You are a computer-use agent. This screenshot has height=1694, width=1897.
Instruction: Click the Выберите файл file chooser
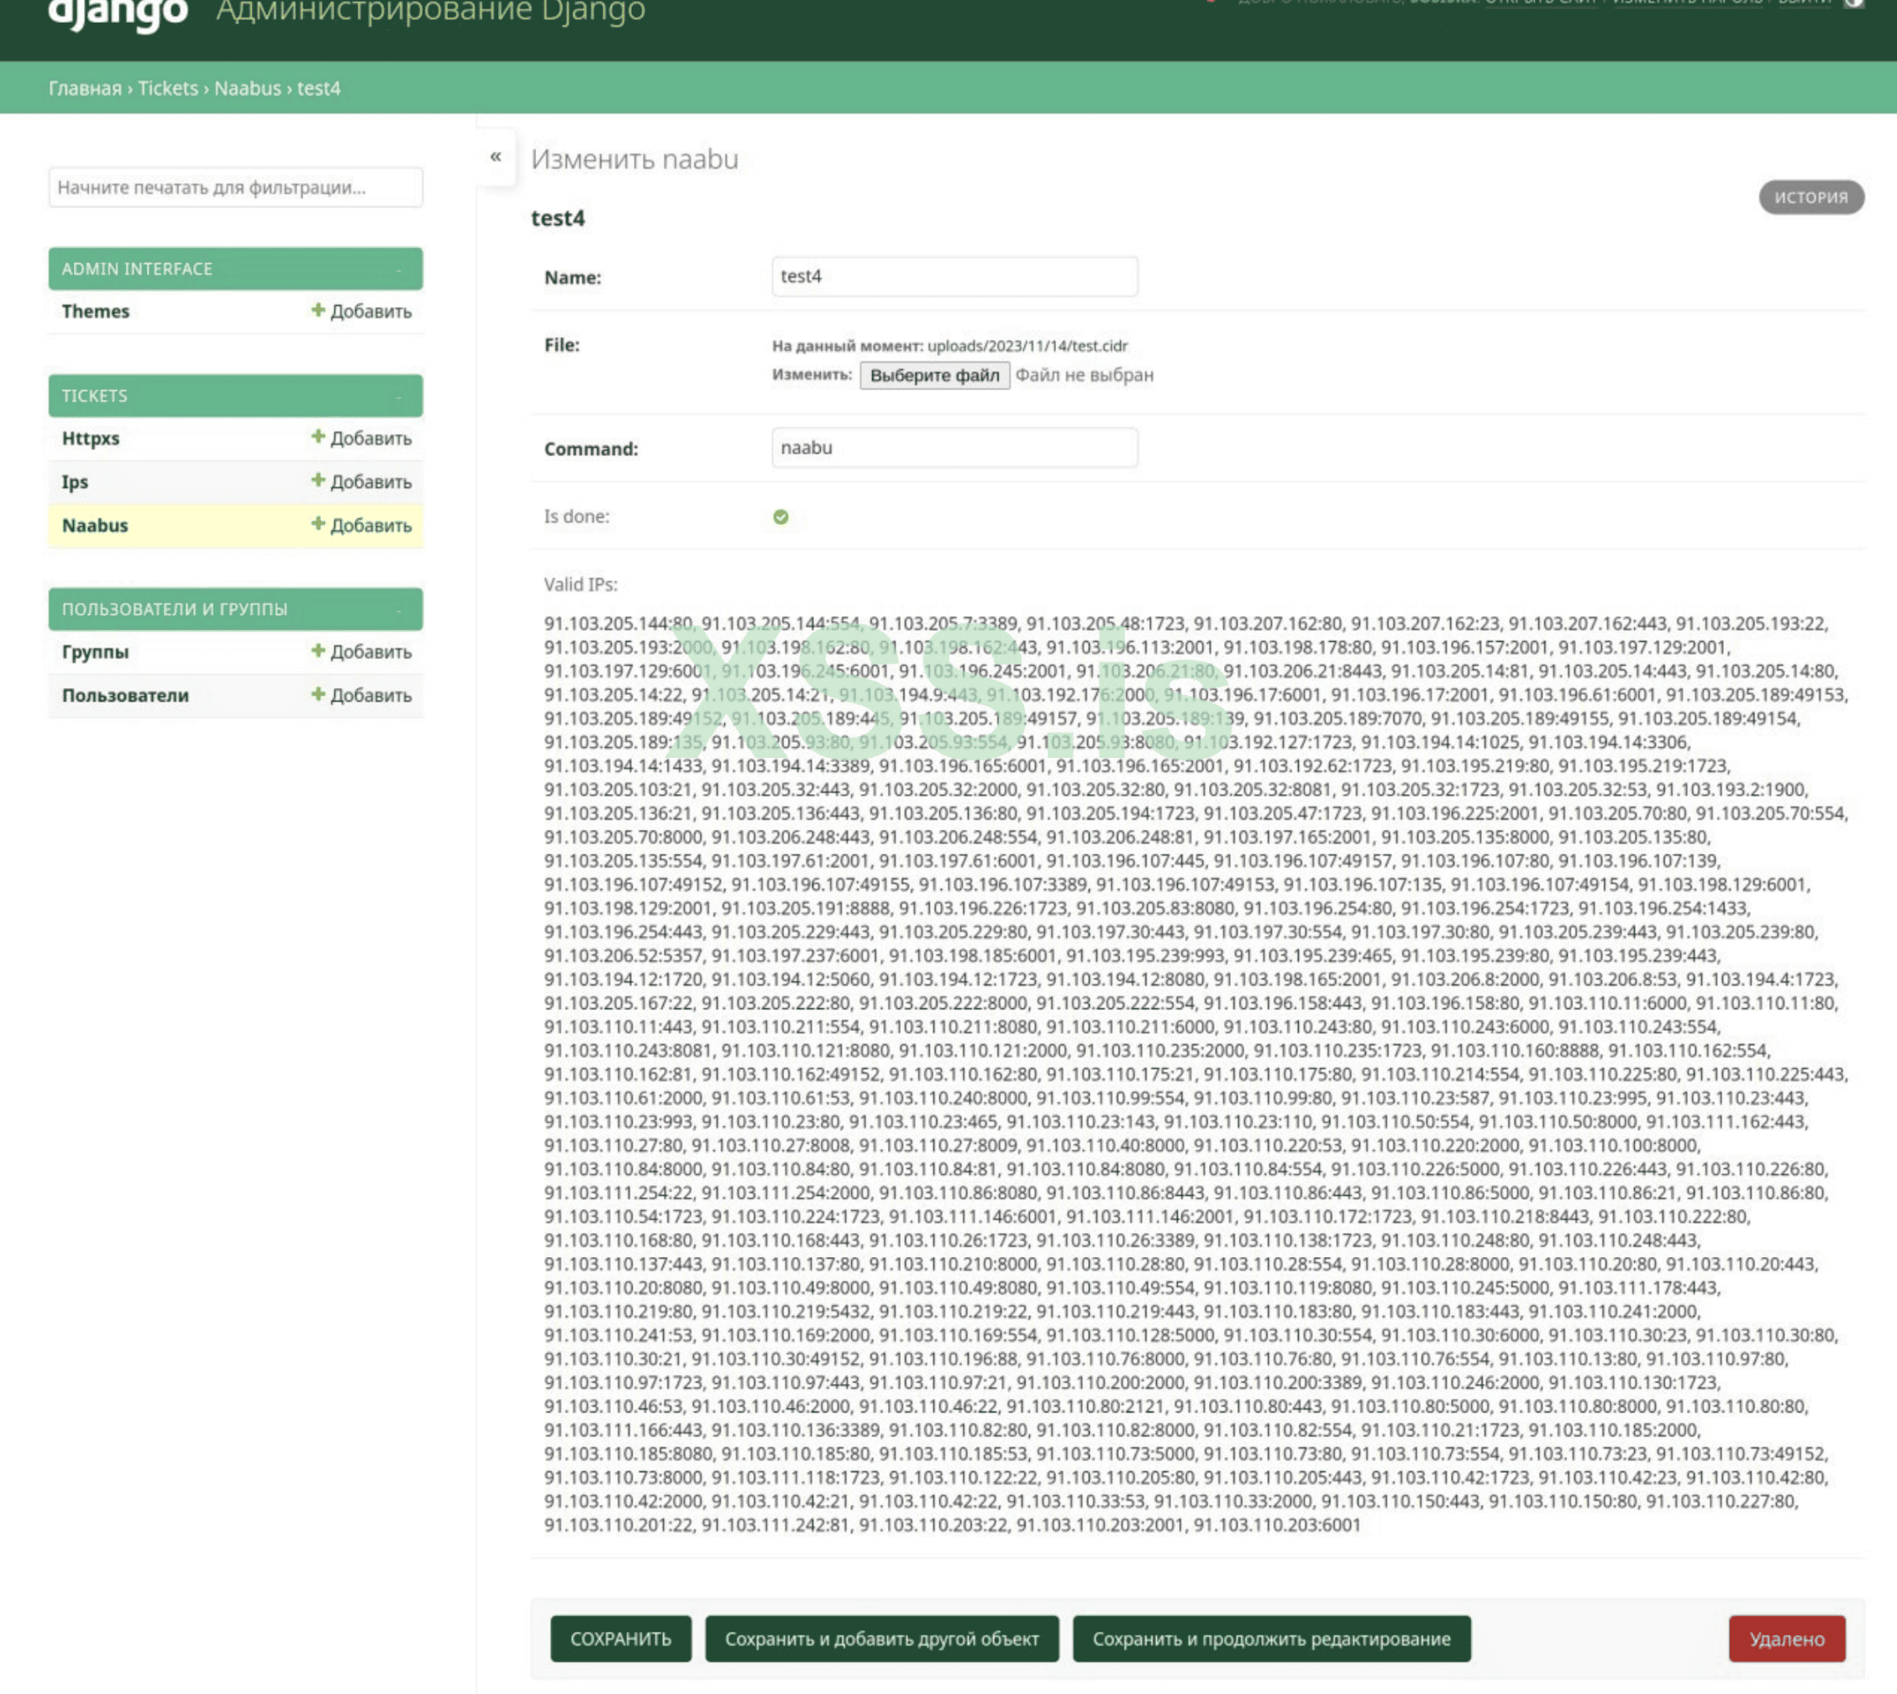point(934,375)
